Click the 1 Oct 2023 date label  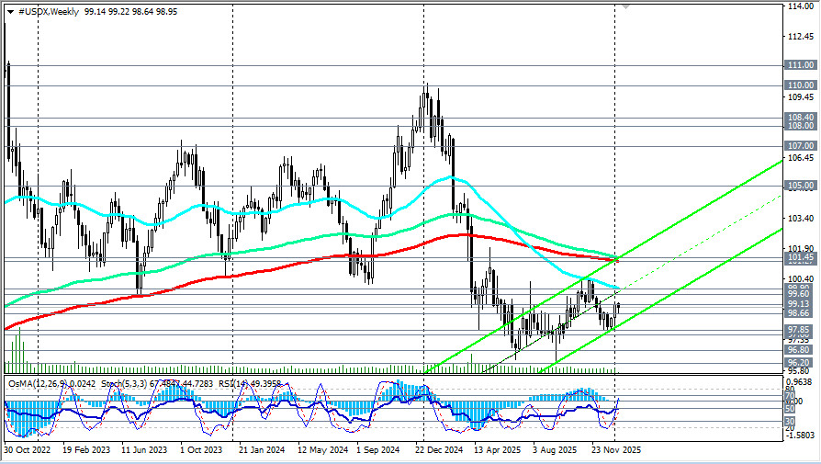pos(201,450)
